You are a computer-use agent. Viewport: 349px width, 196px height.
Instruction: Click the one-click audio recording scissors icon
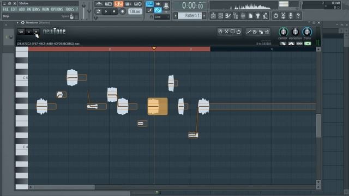click(283, 16)
